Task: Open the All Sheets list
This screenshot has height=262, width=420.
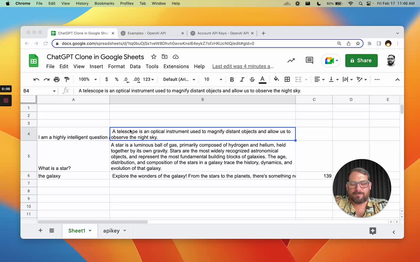Action: coord(52,231)
